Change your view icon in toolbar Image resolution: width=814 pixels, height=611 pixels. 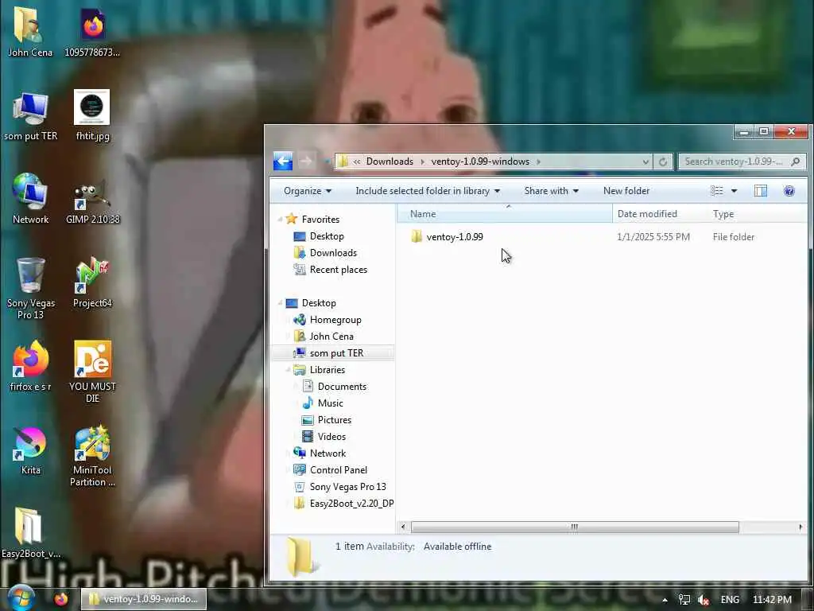click(717, 191)
